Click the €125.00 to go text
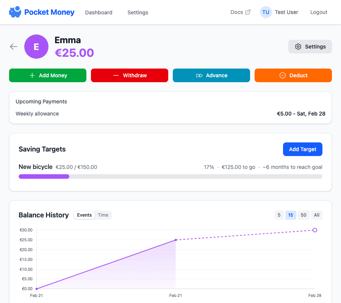Screen dimensions: 341x303 (x=238, y=167)
